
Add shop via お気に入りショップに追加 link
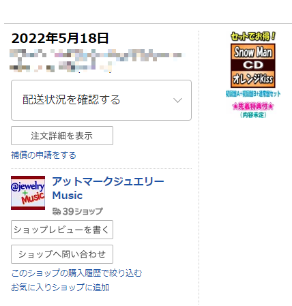60,288
